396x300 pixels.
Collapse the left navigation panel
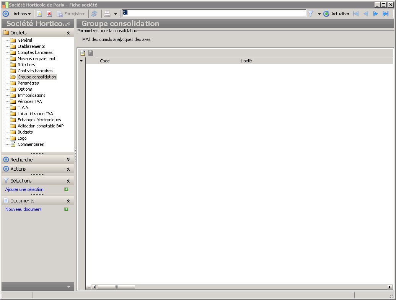(x=68, y=23)
